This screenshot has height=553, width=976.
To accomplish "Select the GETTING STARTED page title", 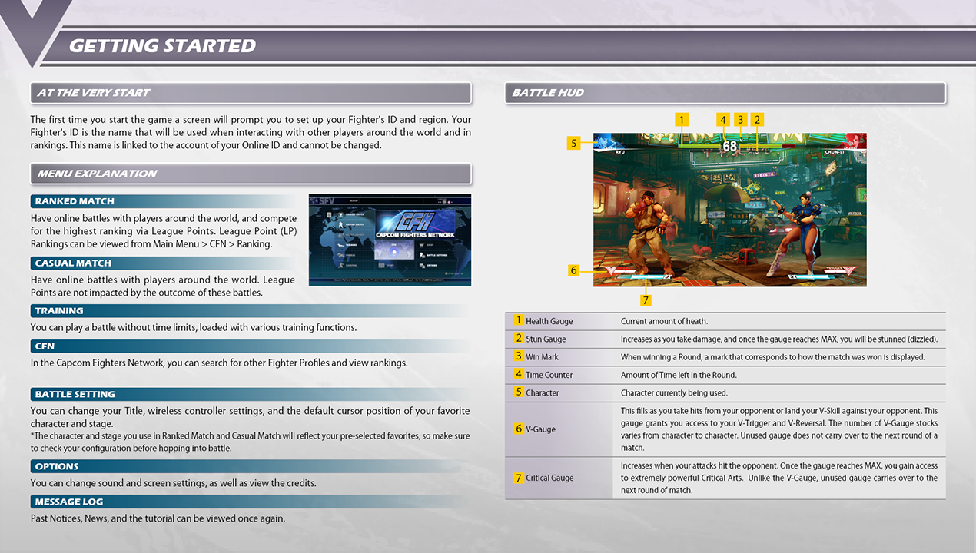I will (x=162, y=45).
